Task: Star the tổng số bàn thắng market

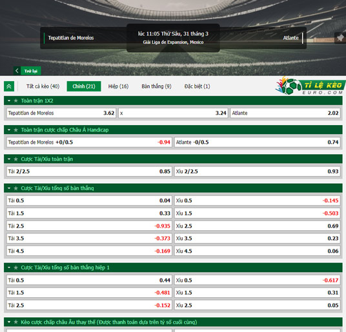Action: pos(16,188)
